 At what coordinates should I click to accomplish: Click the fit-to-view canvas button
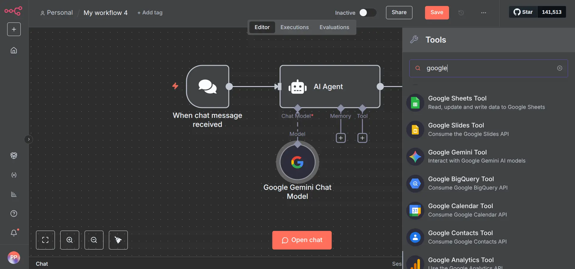45,240
